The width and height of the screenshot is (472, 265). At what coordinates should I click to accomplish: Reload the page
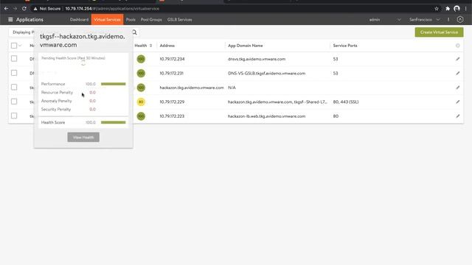[x=24, y=9]
